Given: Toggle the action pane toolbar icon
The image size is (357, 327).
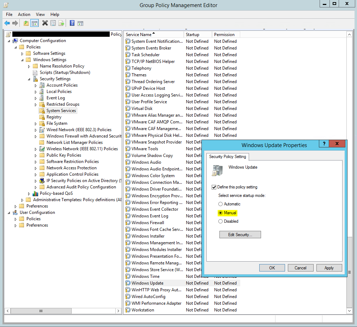Looking at the screenshot, I should tap(80, 23).
